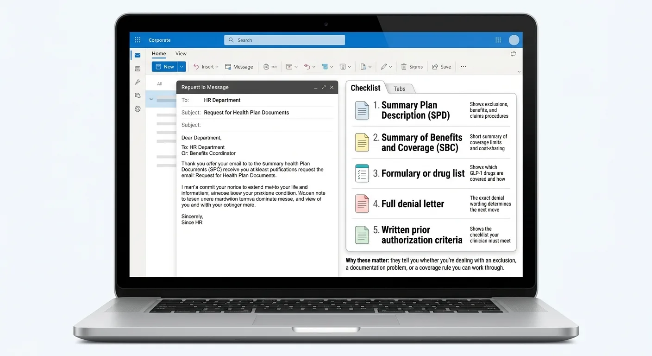The height and width of the screenshot is (356, 652).
Task: Open the Mail icon in the sidebar
Action: pos(138,55)
